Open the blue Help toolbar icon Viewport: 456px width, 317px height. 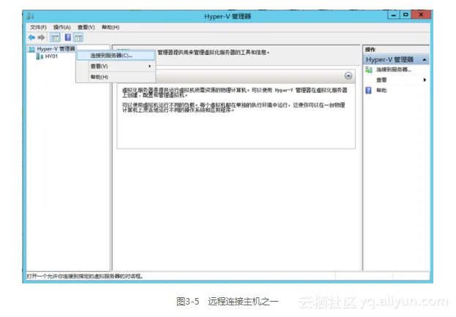68,37
